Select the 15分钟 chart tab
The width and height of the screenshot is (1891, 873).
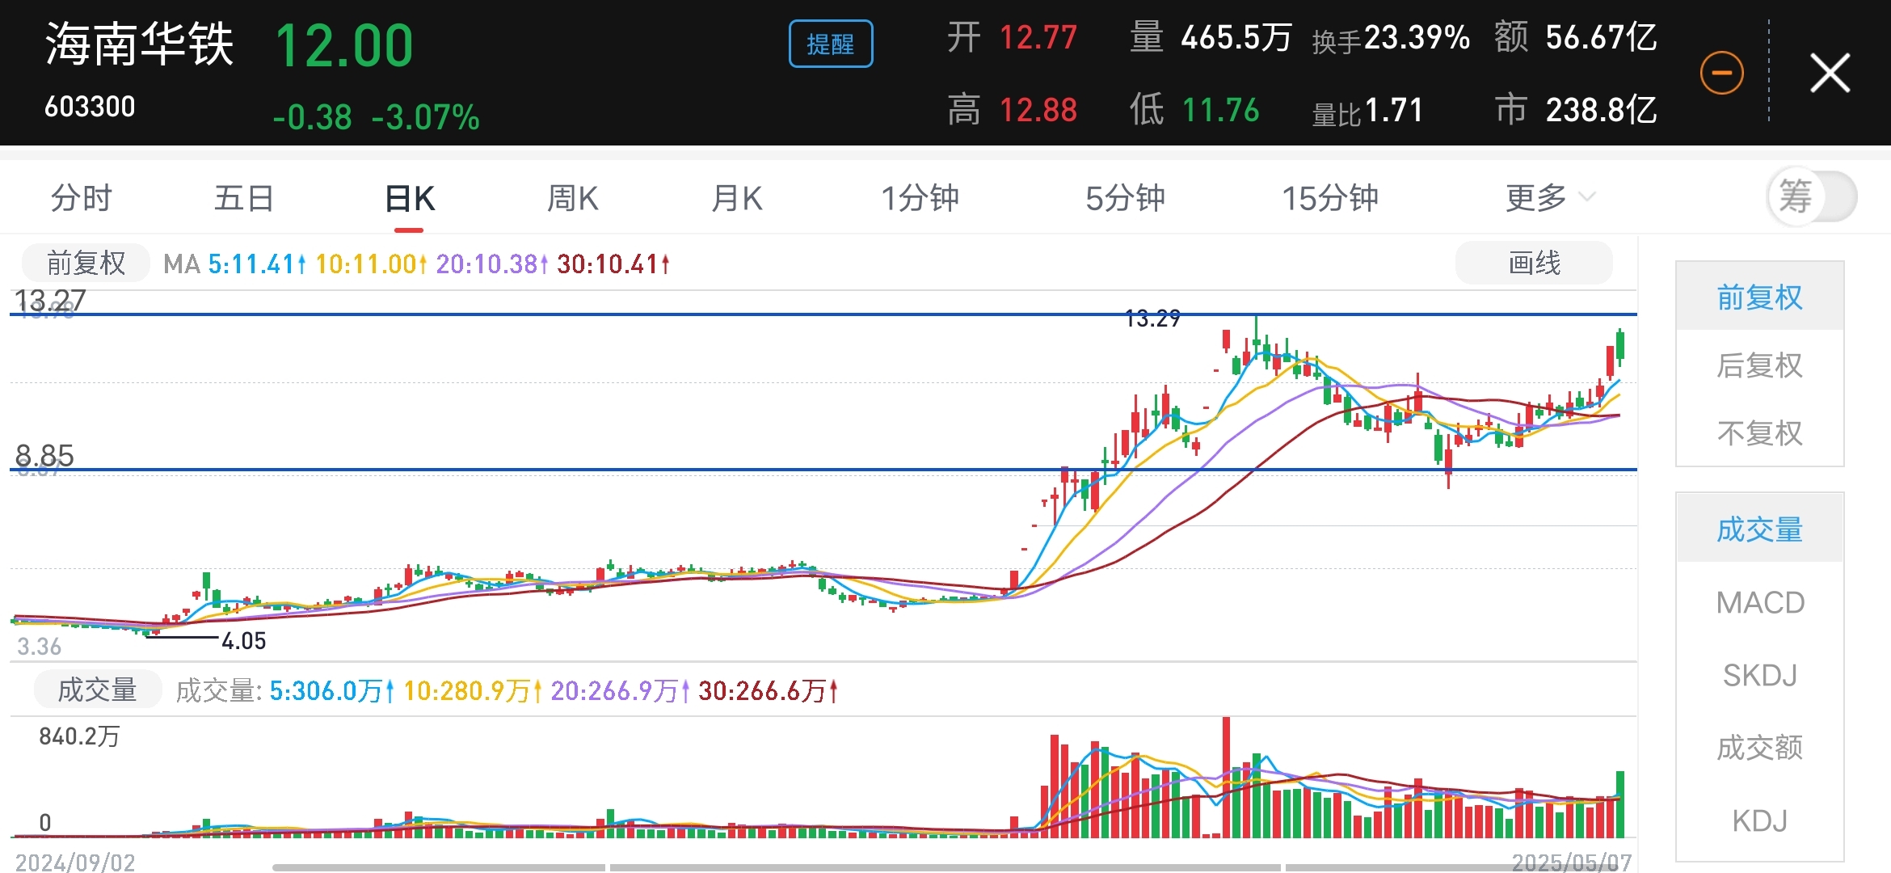pos(1330,198)
